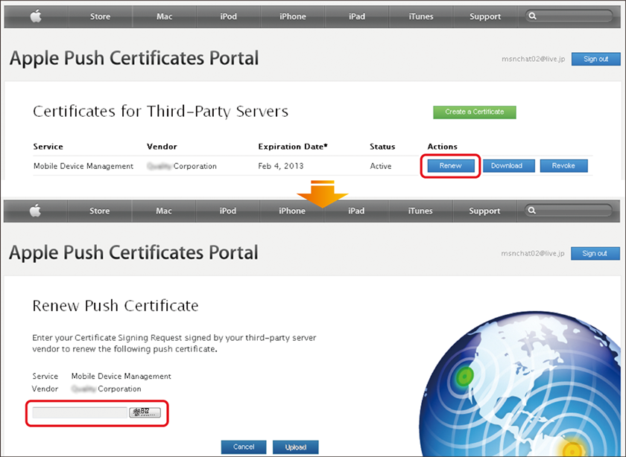The image size is (626, 457).
Task: Upload the Certificate Signing Request
Action: (x=295, y=447)
